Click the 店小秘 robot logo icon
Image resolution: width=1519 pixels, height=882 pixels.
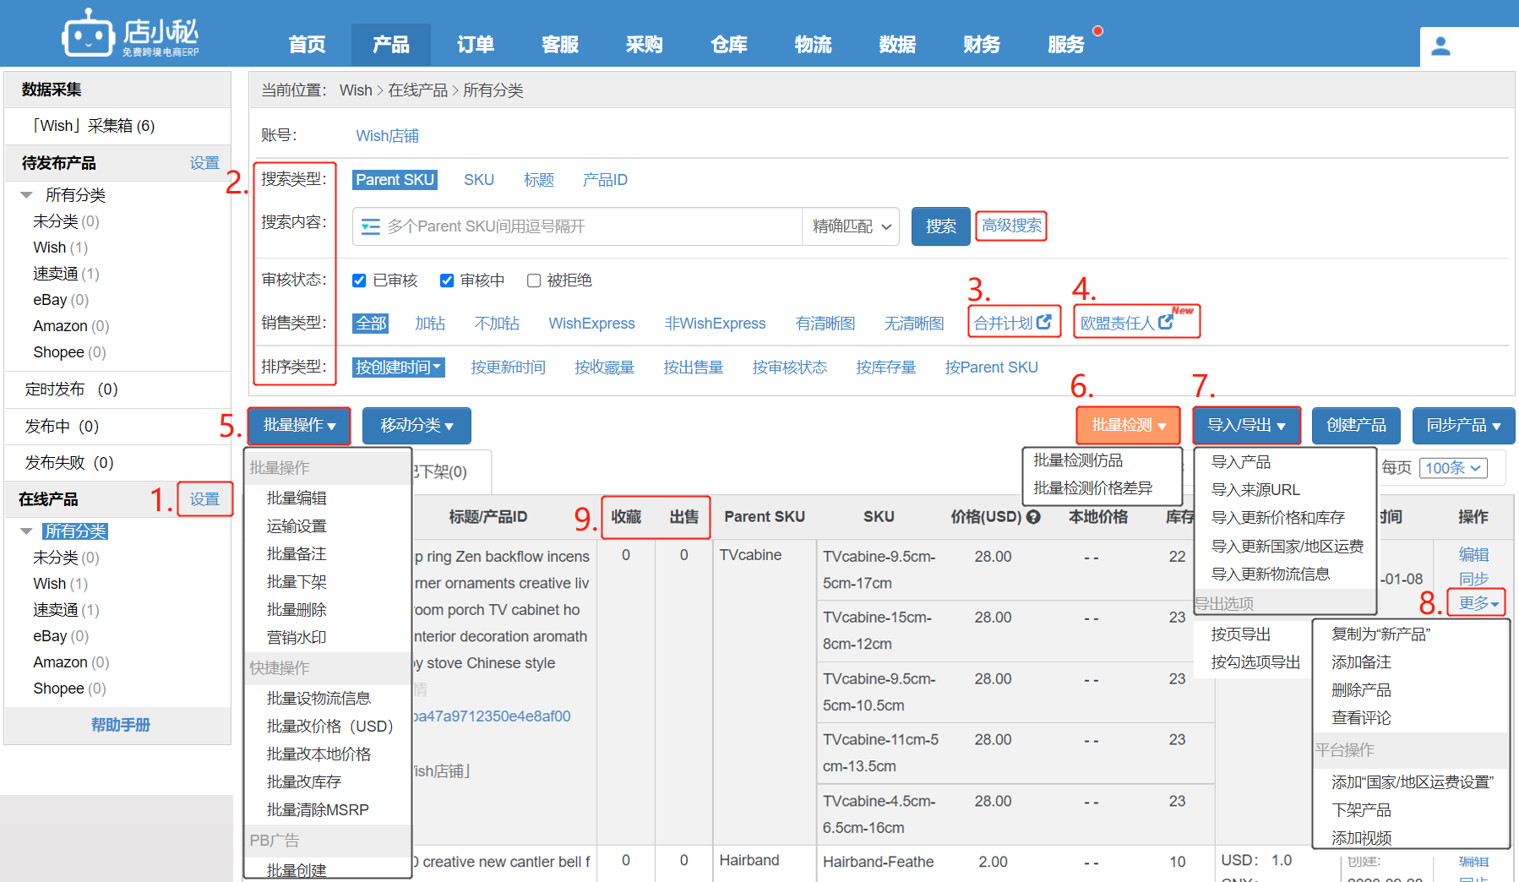[x=87, y=33]
